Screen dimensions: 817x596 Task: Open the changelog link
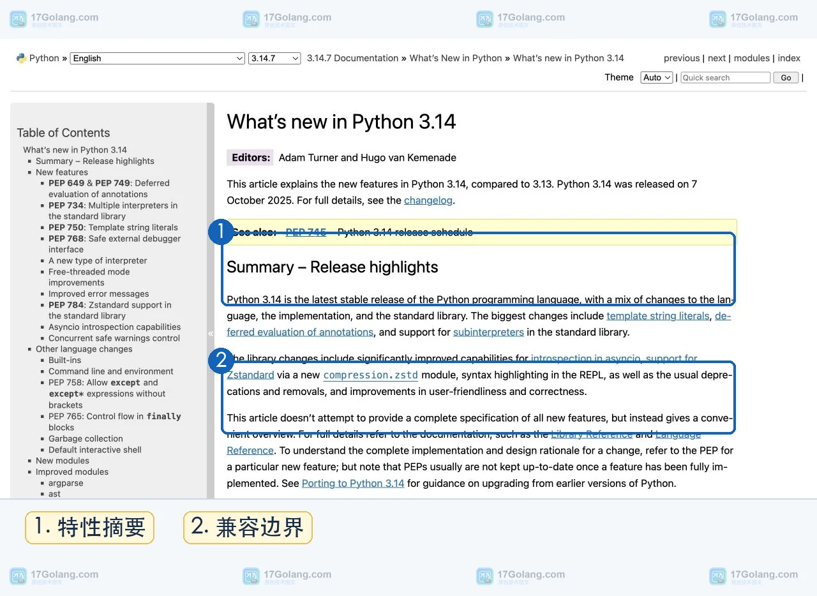(x=430, y=200)
